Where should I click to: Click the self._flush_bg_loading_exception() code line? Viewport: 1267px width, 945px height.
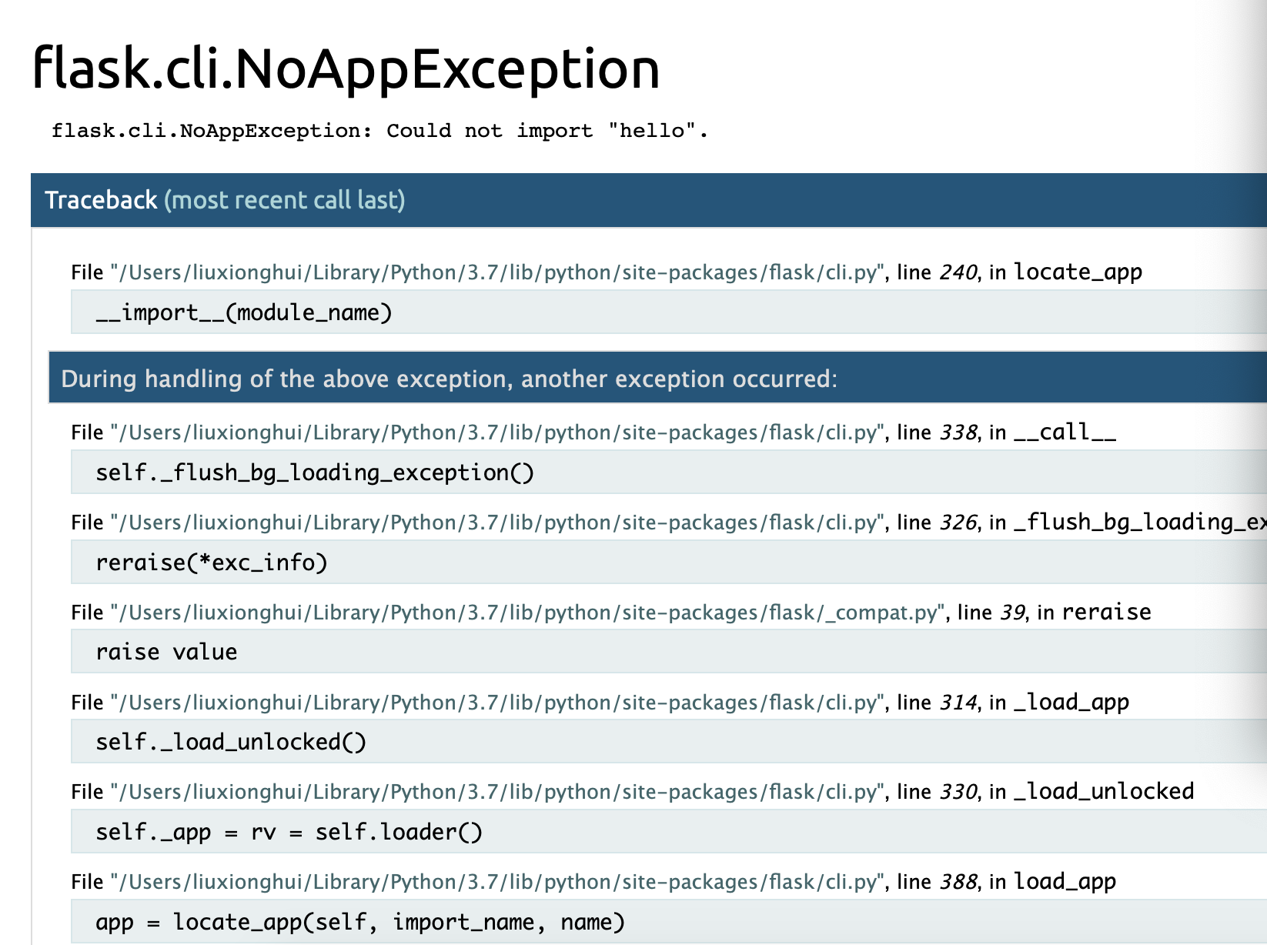point(669,472)
